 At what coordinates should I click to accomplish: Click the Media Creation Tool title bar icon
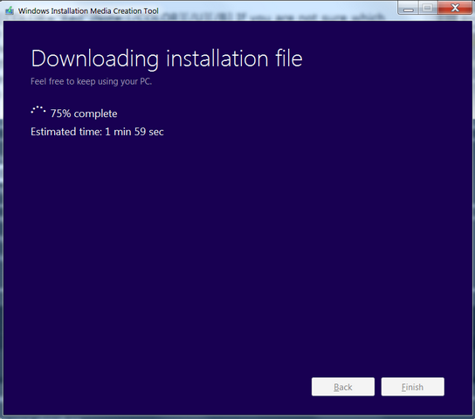[x=10, y=10]
